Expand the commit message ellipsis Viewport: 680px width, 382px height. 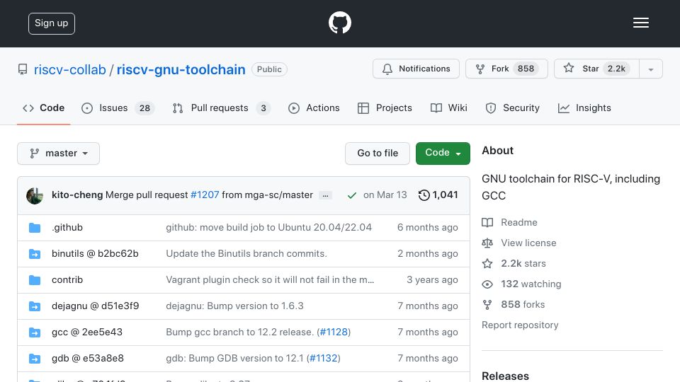point(325,195)
